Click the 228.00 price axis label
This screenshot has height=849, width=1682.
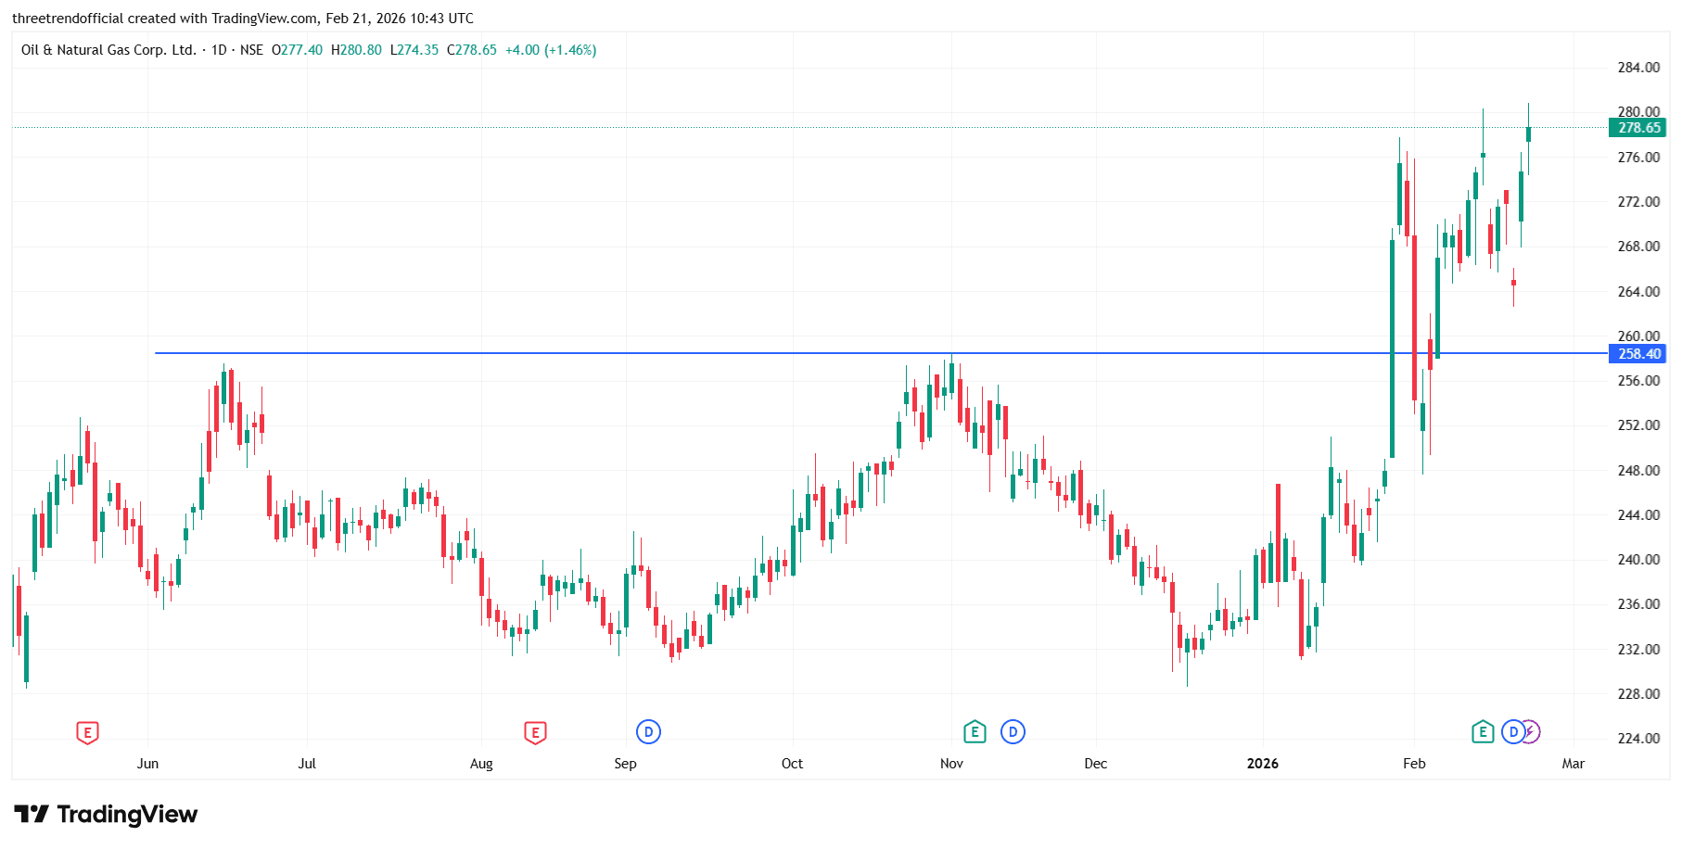point(1638,694)
